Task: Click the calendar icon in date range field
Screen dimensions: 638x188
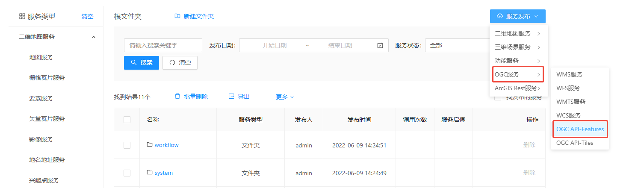Action: click(x=380, y=45)
